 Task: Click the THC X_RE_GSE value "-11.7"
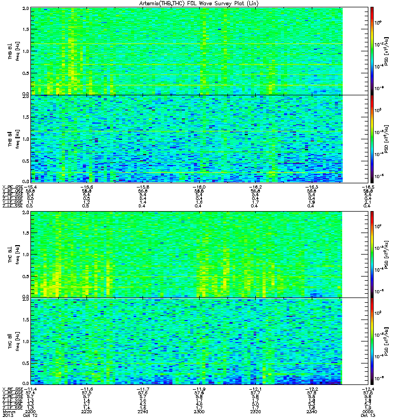pos(143,389)
